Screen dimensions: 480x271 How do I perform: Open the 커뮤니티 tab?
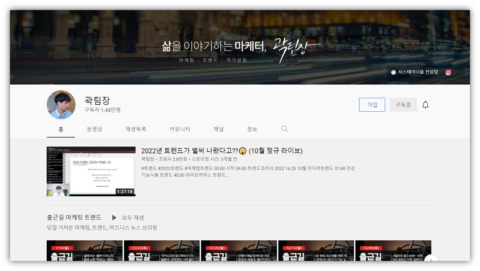(180, 129)
